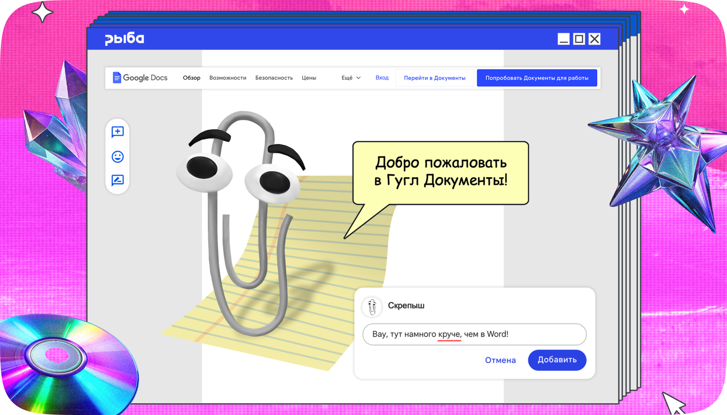Click Скрепыш avatar in comment box

click(x=372, y=306)
